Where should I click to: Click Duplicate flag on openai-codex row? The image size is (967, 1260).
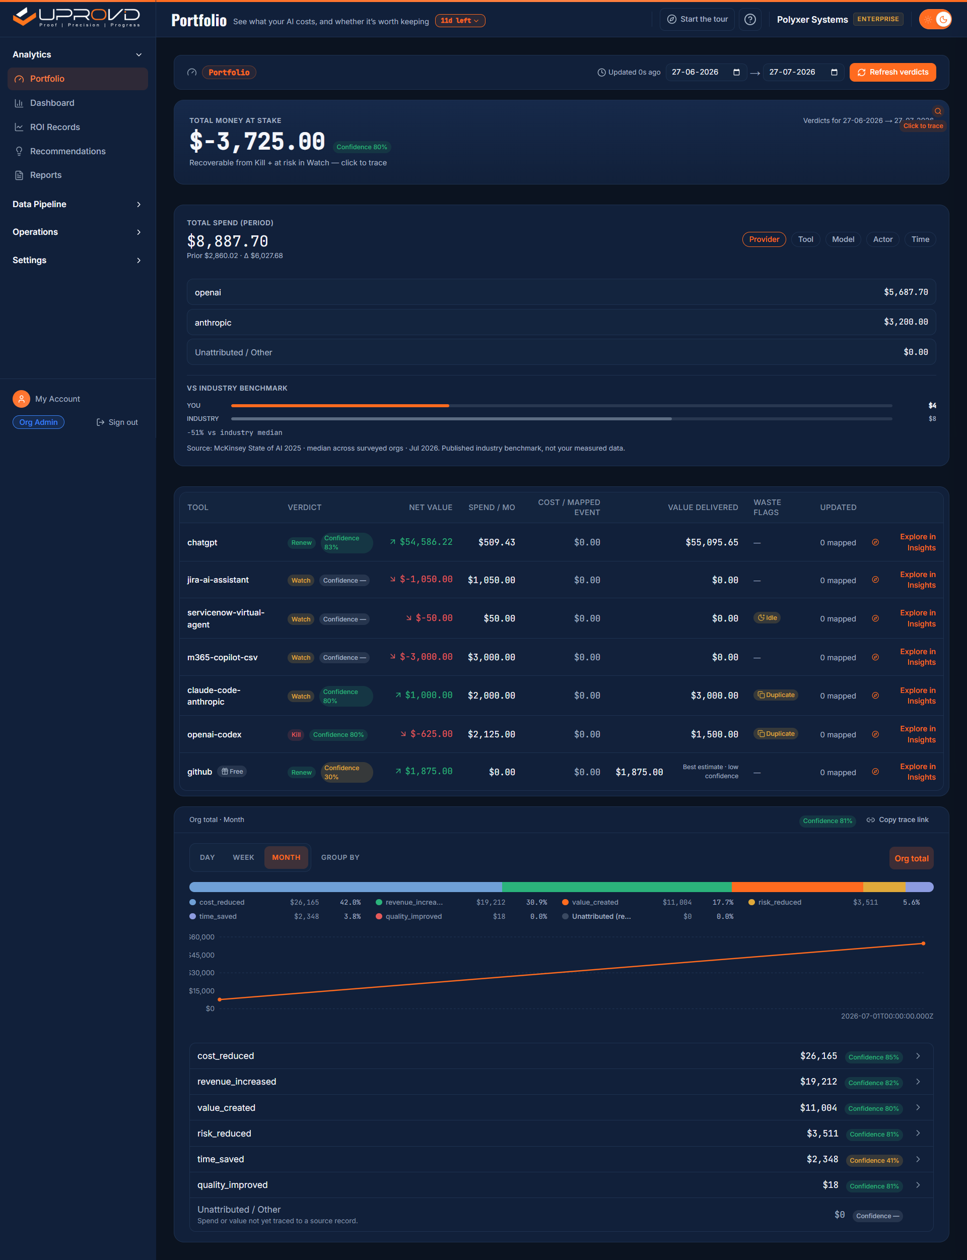776,734
